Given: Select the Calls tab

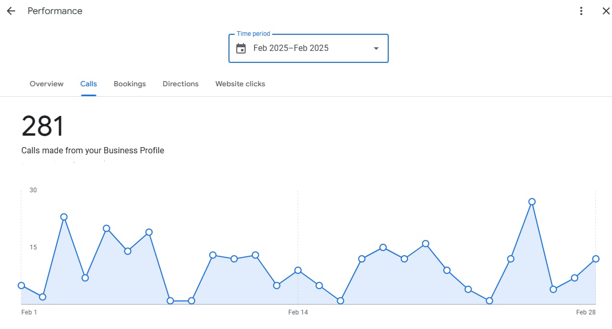Looking at the screenshot, I should 88,84.
